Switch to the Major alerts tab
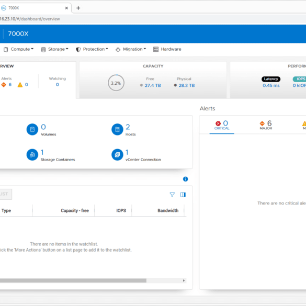Screen dimensions: 306x306 [x=266, y=125]
